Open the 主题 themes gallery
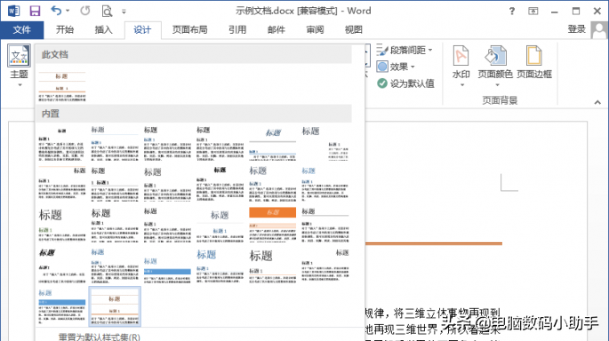 point(19,66)
